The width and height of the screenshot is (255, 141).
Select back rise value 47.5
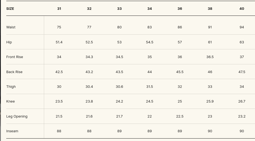tap(242, 72)
